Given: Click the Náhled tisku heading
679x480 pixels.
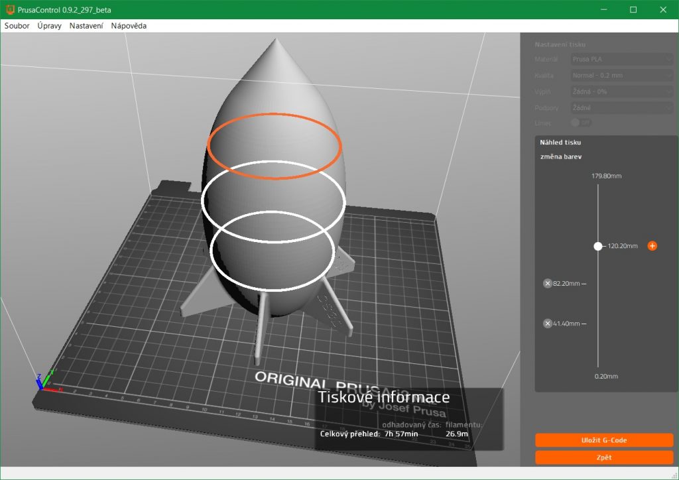Looking at the screenshot, I should [x=560, y=142].
